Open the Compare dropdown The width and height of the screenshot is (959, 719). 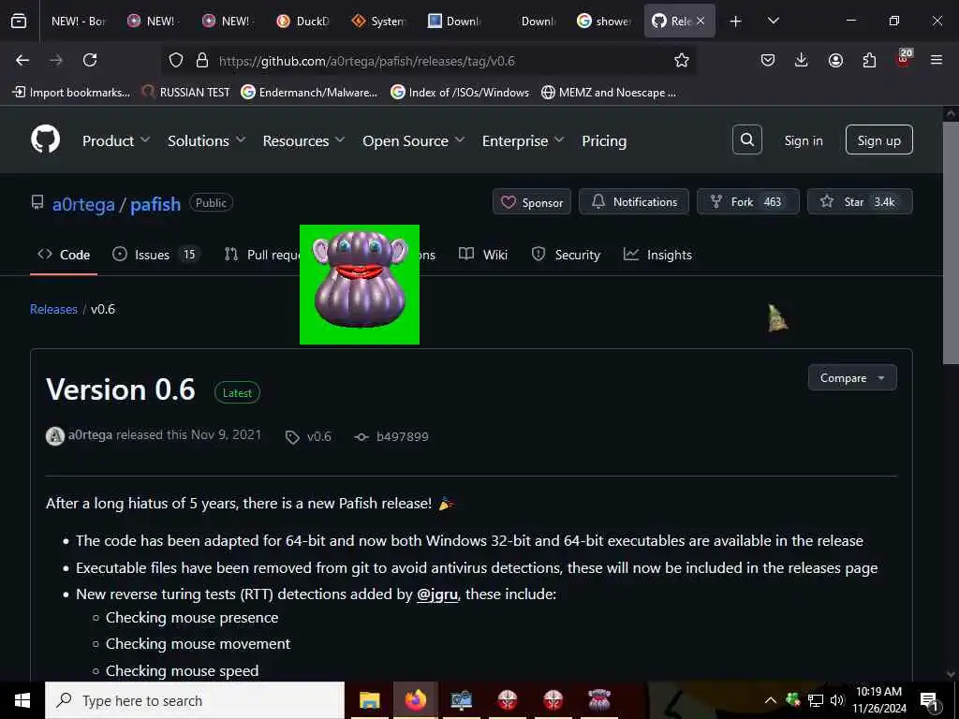tap(852, 378)
